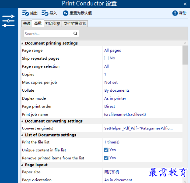Collapse the Page layout section
Screen dimensions: 190x183
(x=22, y=165)
